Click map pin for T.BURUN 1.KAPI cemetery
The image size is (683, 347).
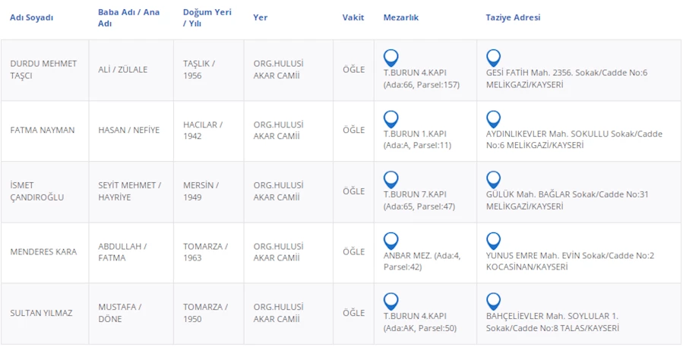pyautogui.click(x=391, y=119)
